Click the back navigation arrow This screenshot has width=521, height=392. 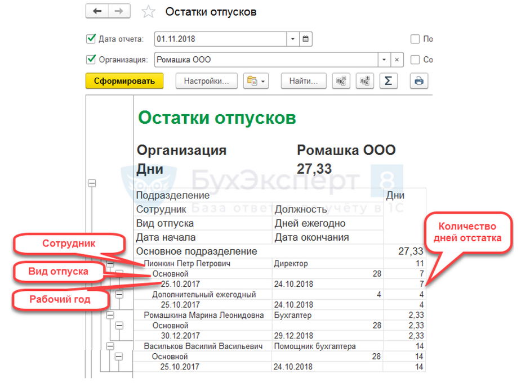97,11
